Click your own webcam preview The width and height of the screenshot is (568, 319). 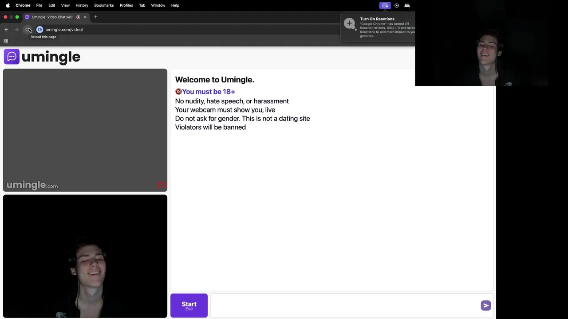pos(85,256)
